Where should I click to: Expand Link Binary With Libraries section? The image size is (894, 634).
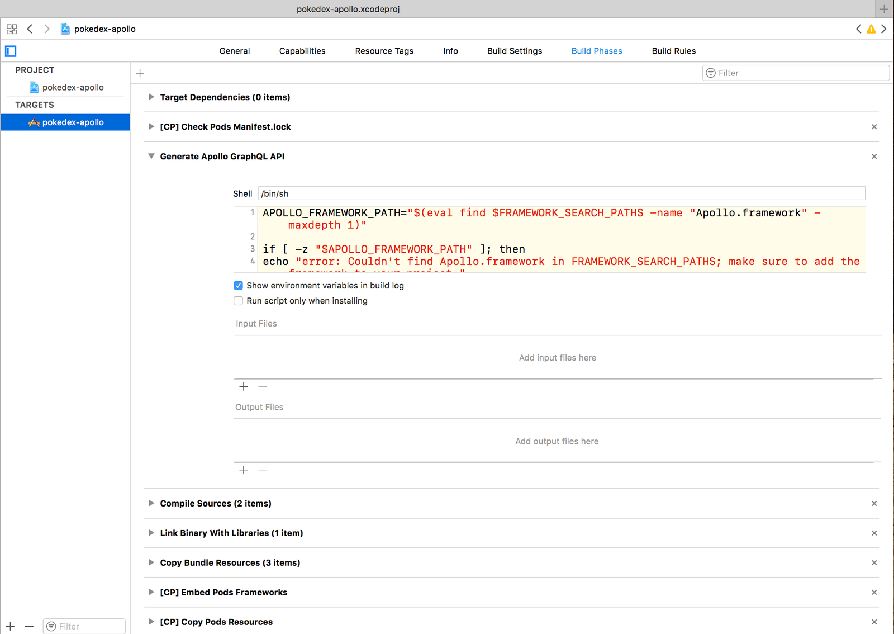pos(151,533)
